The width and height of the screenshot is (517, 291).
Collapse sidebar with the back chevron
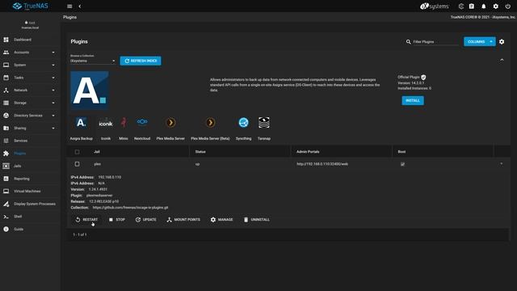point(80,6)
